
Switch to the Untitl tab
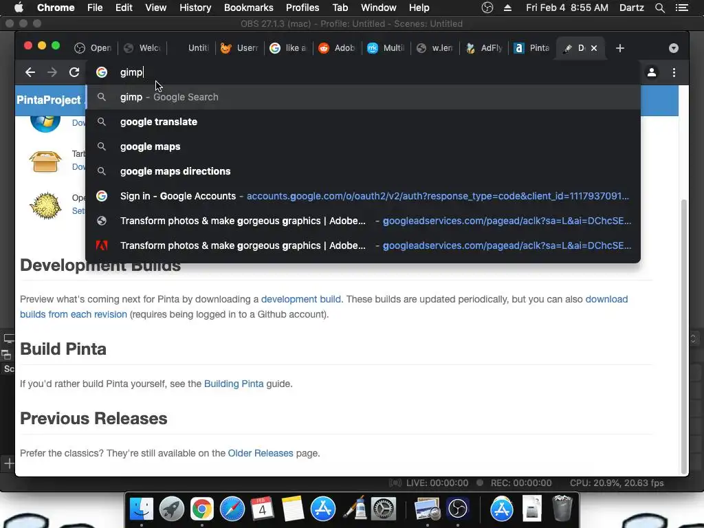pos(191,48)
